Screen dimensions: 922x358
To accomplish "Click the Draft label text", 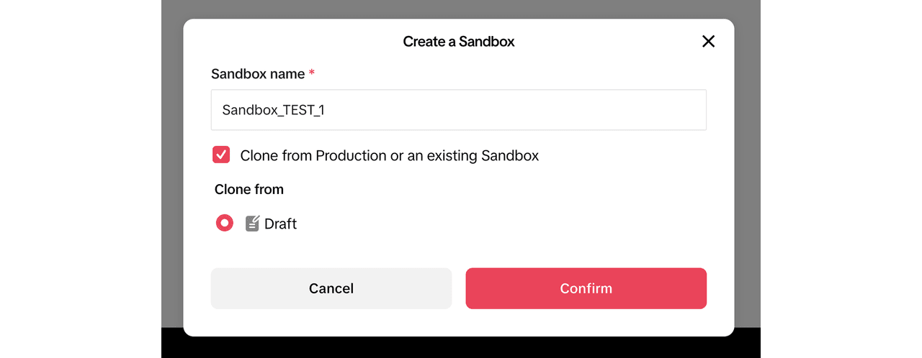I will click(x=281, y=224).
